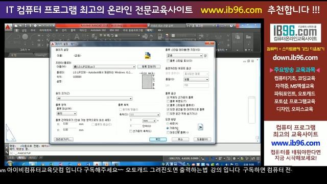Click Plot icon in quick access toolbar
This screenshot has width=327, height=184.
tap(35, 26)
